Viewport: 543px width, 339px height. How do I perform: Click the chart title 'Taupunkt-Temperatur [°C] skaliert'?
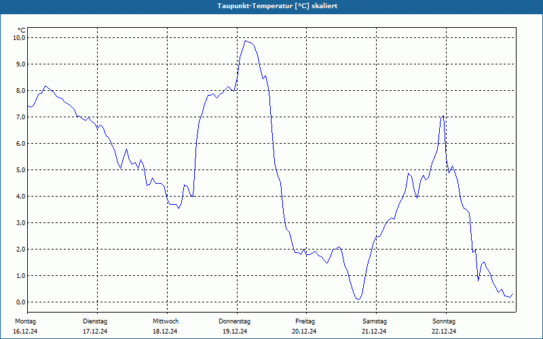coord(278,6)
